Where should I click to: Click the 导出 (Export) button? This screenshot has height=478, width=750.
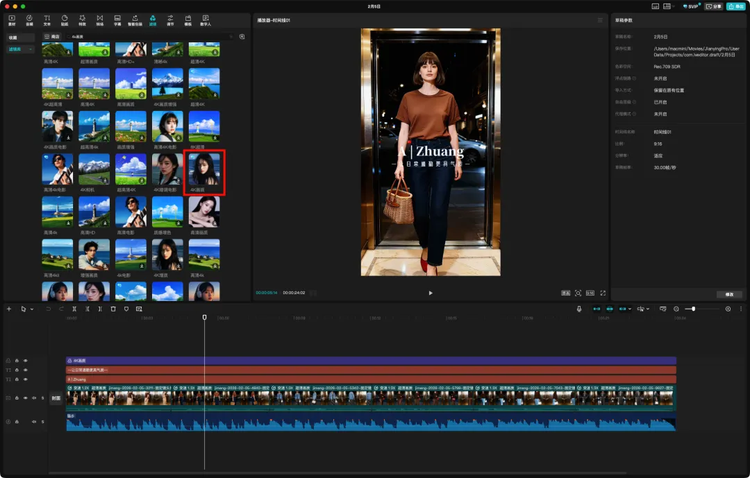735,6
